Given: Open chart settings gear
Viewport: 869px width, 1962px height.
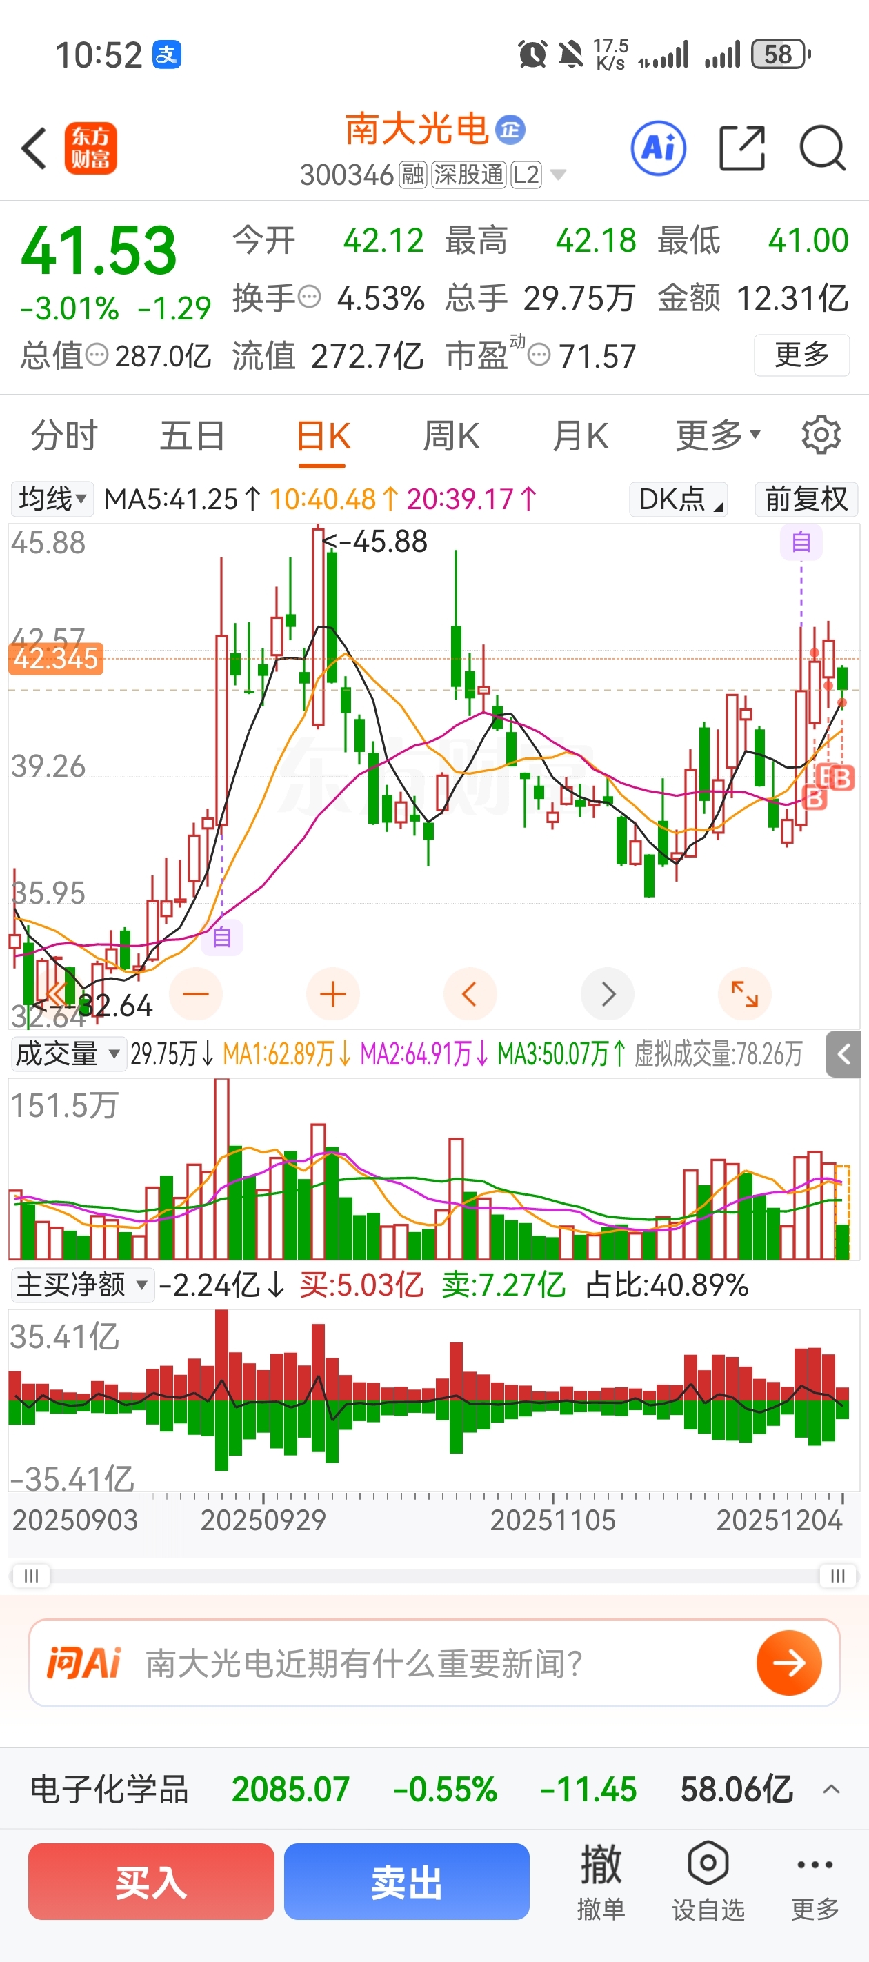Looking at the screenshot, I should pos(821,435).
